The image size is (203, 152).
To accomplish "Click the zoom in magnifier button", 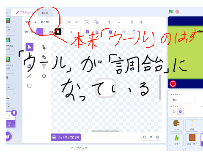I will pos(158,137).
